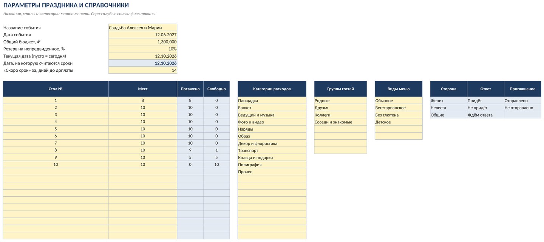The width and height of the screenshot is (544, 242).
Task: Select the "Стол №" column header
Action: (56, 89)
